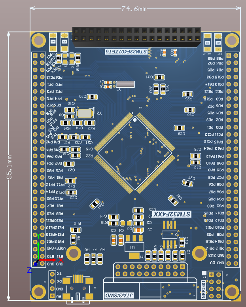The width and height of the screenshot is (246, 307).
Task: Select capacitor C30
Action: (x=189, y=110)
